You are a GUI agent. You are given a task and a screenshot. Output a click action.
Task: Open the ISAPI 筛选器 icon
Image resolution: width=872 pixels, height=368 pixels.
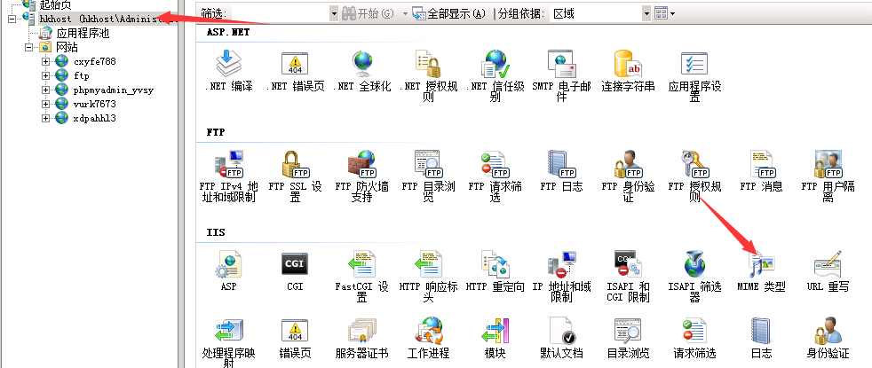(x=694, y=263)
